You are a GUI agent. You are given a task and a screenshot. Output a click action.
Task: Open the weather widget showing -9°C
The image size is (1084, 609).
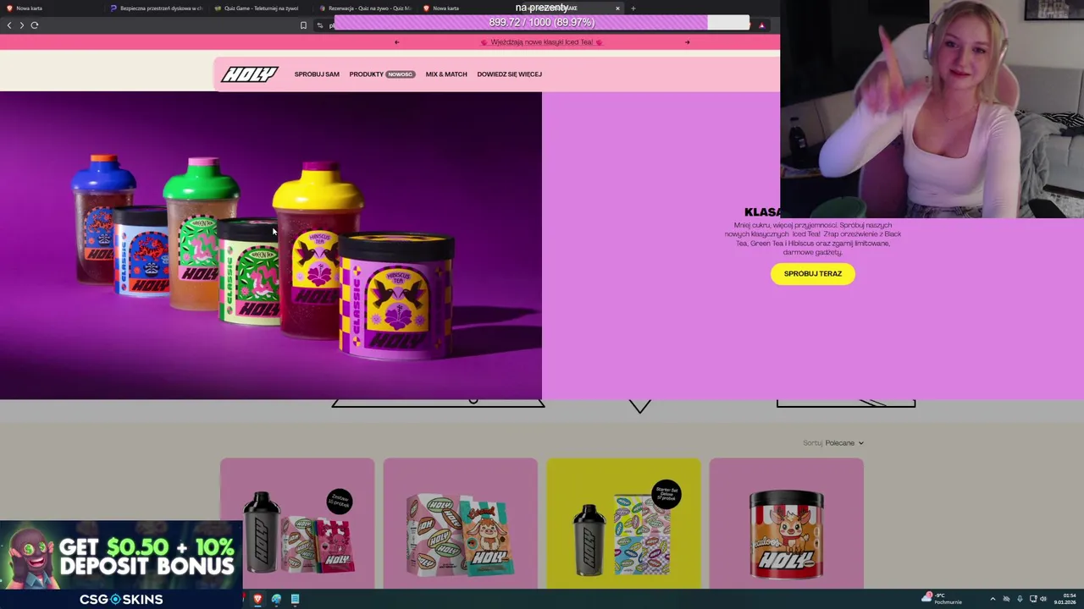942,599
